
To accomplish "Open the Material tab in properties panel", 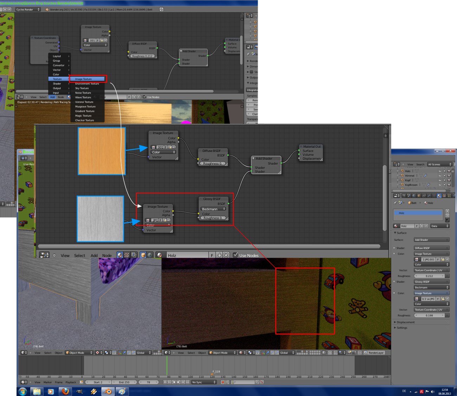I will [439, 196].
